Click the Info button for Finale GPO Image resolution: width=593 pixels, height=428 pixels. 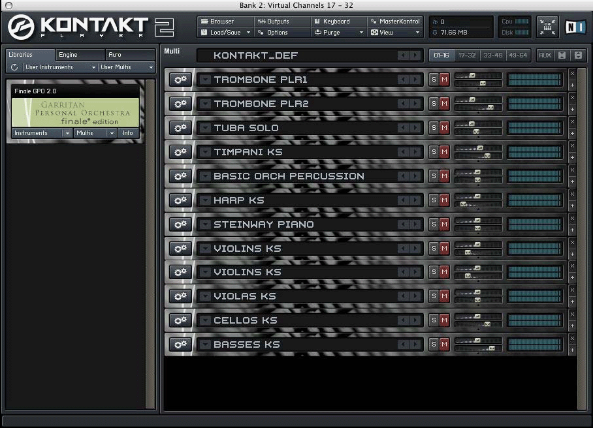(128, 133)
